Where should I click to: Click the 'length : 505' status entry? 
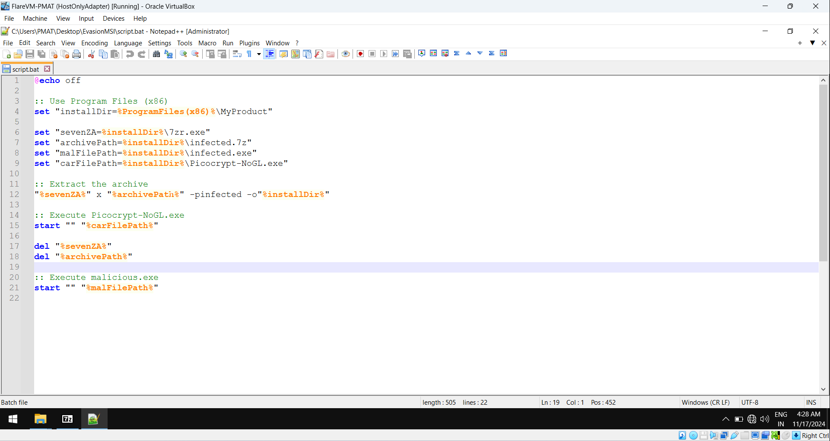tap(439, 402)
